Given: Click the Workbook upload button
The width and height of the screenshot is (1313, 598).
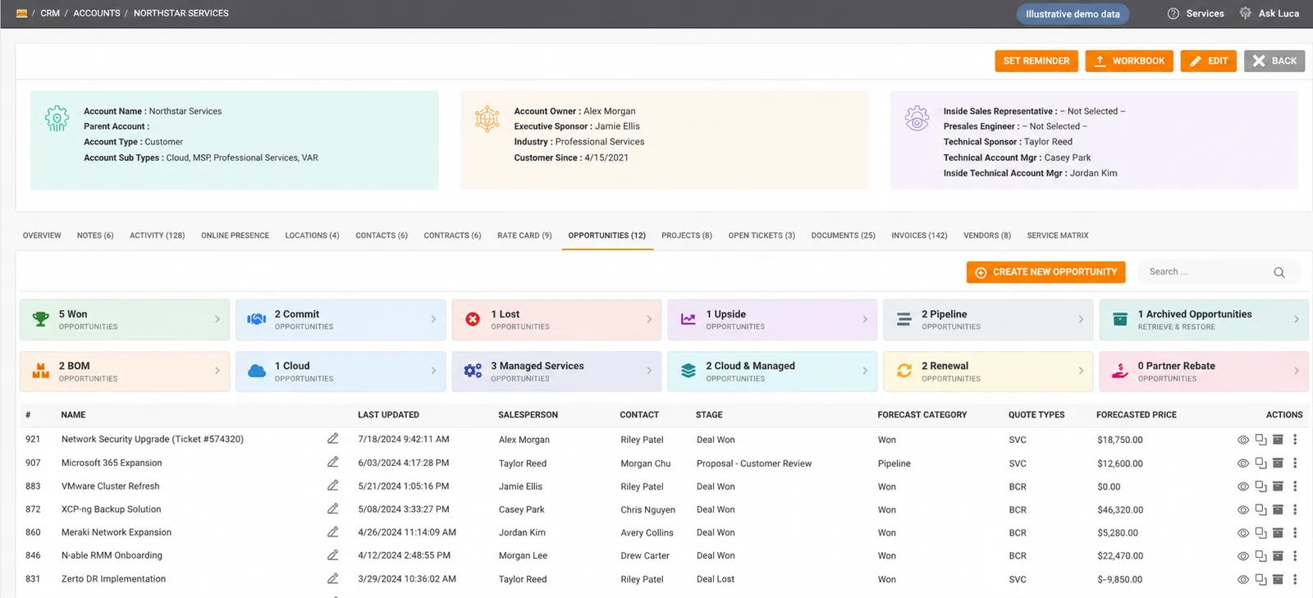Looking at the screenshot, I should [x=1129, y=61].
